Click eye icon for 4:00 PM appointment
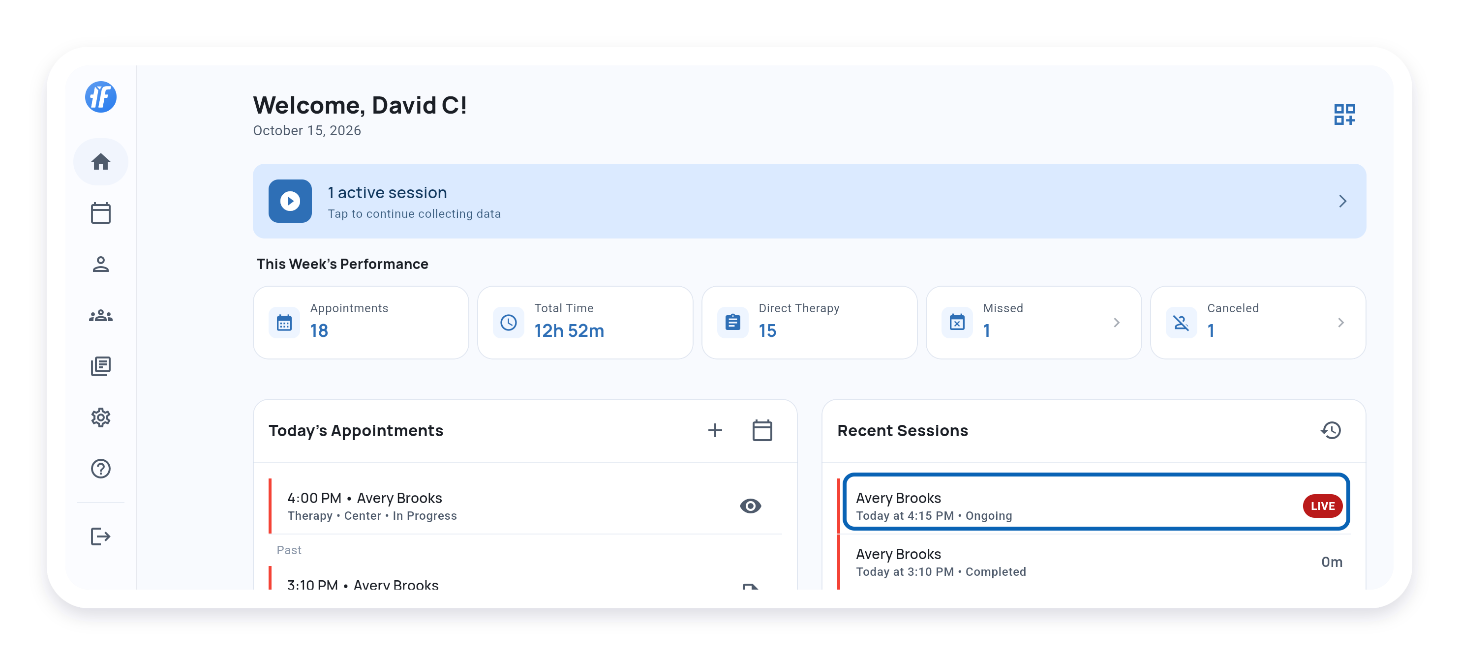The height and width of the screenshot is (655, 1459). pos(750,506)
